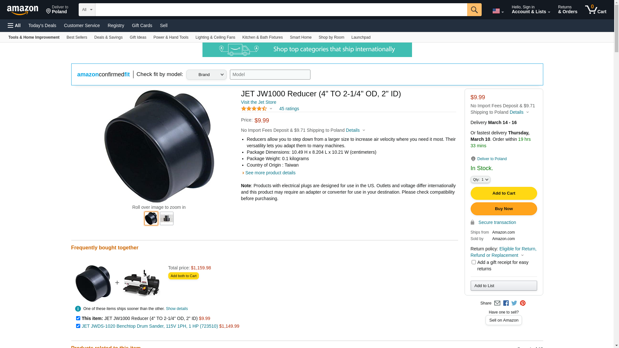
Task: Share via Twitter icon
Action: (x=514, y=303)
